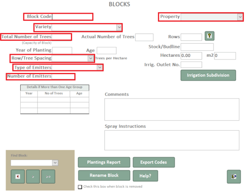The image size is (246, 193).
Task: Open the Plantings Report
Action: pyautogui.click(x=104, y=162)
